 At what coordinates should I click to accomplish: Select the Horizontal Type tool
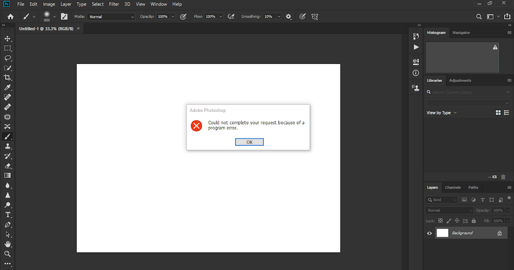click(7, 215)
